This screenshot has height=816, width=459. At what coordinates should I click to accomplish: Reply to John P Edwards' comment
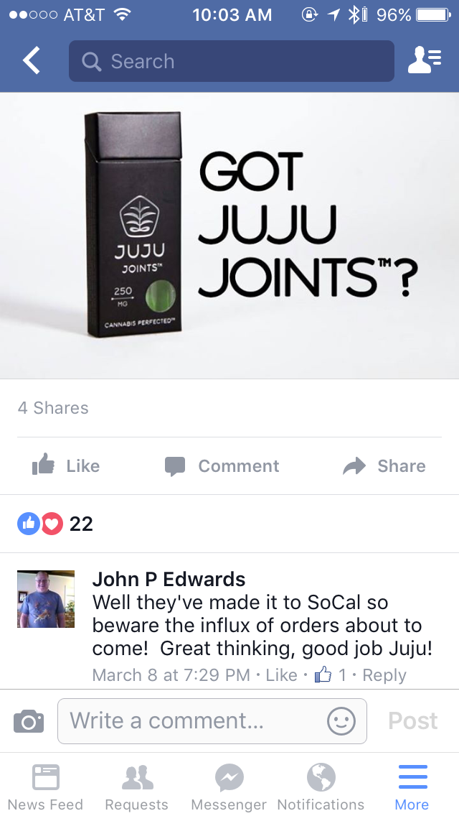pyautogui.click(x=384, y=675)
